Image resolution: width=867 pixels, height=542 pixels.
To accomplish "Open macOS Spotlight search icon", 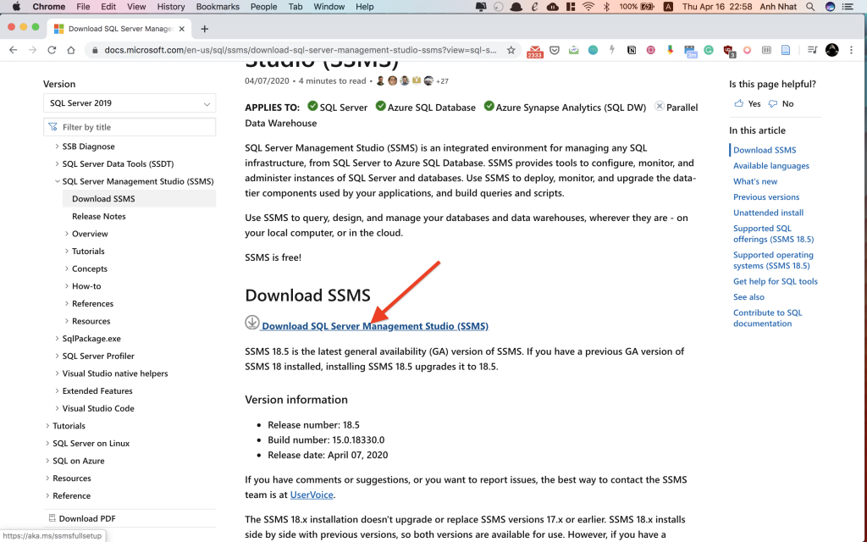I will (810, 7).
